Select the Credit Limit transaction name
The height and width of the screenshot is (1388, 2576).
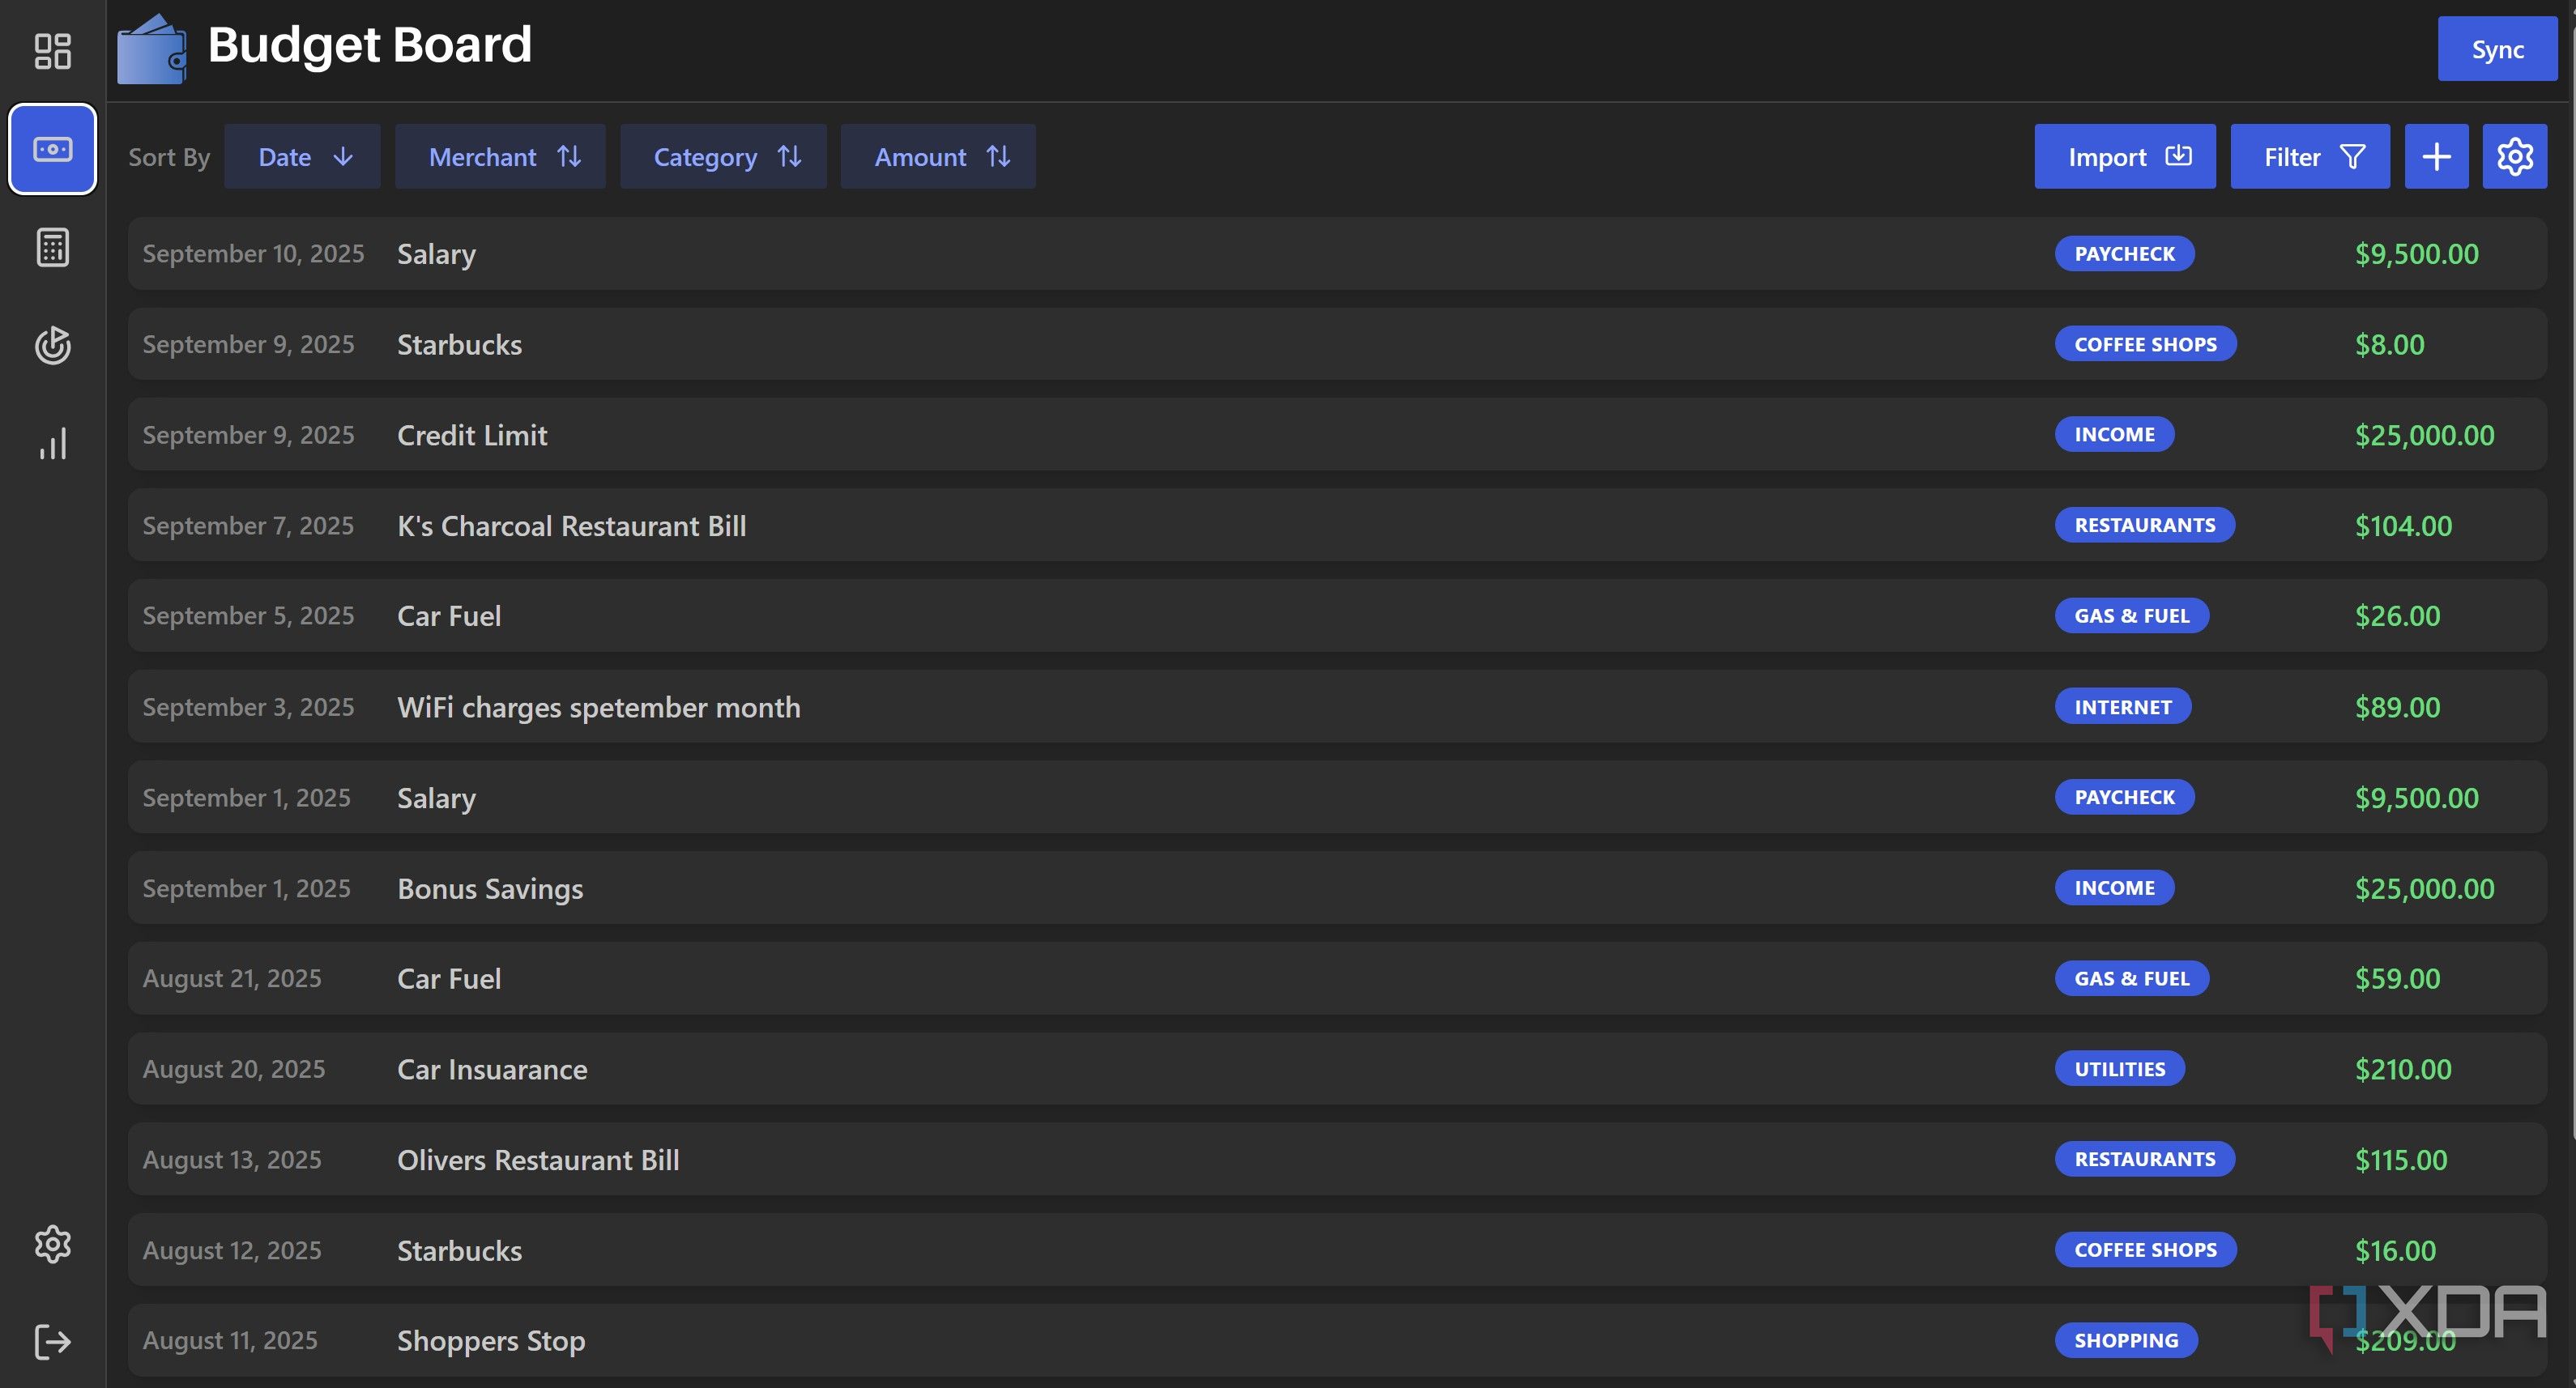(x=472, y=435)
